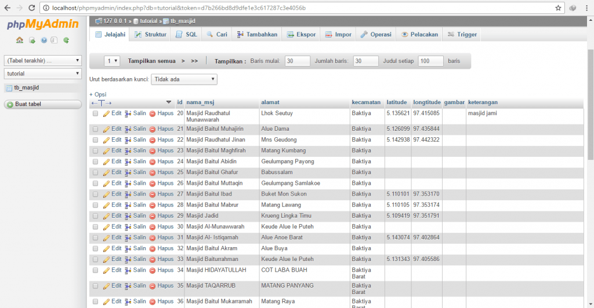Viewport: 594px width, 308px height.
Task: Click the log out icon next to home
Action: (x=32, y=40)
